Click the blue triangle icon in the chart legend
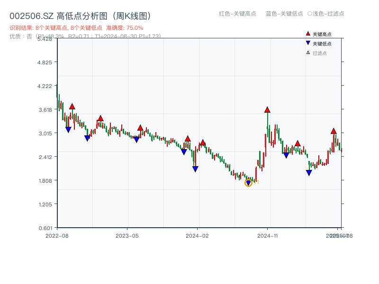 point(308,43)
